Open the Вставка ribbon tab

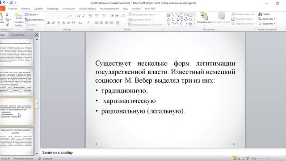[26, 8]
